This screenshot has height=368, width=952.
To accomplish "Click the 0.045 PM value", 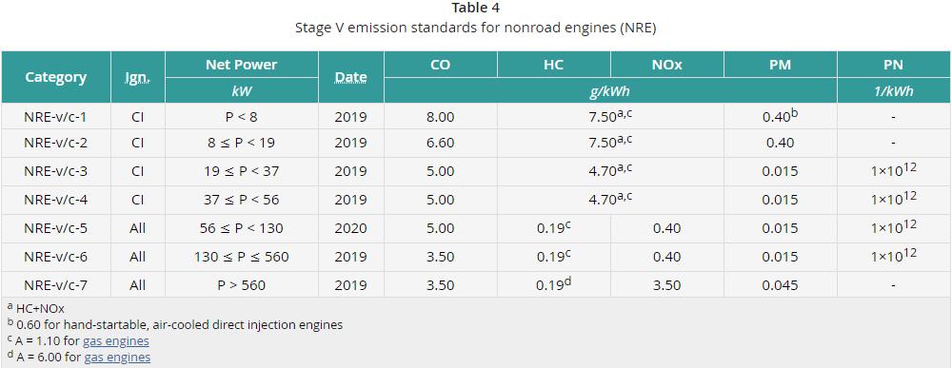I will [x=781, y=285].
